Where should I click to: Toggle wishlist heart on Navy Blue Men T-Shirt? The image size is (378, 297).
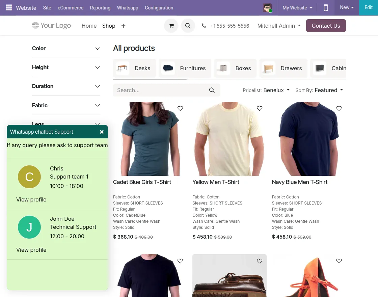(x=339, y=108)
